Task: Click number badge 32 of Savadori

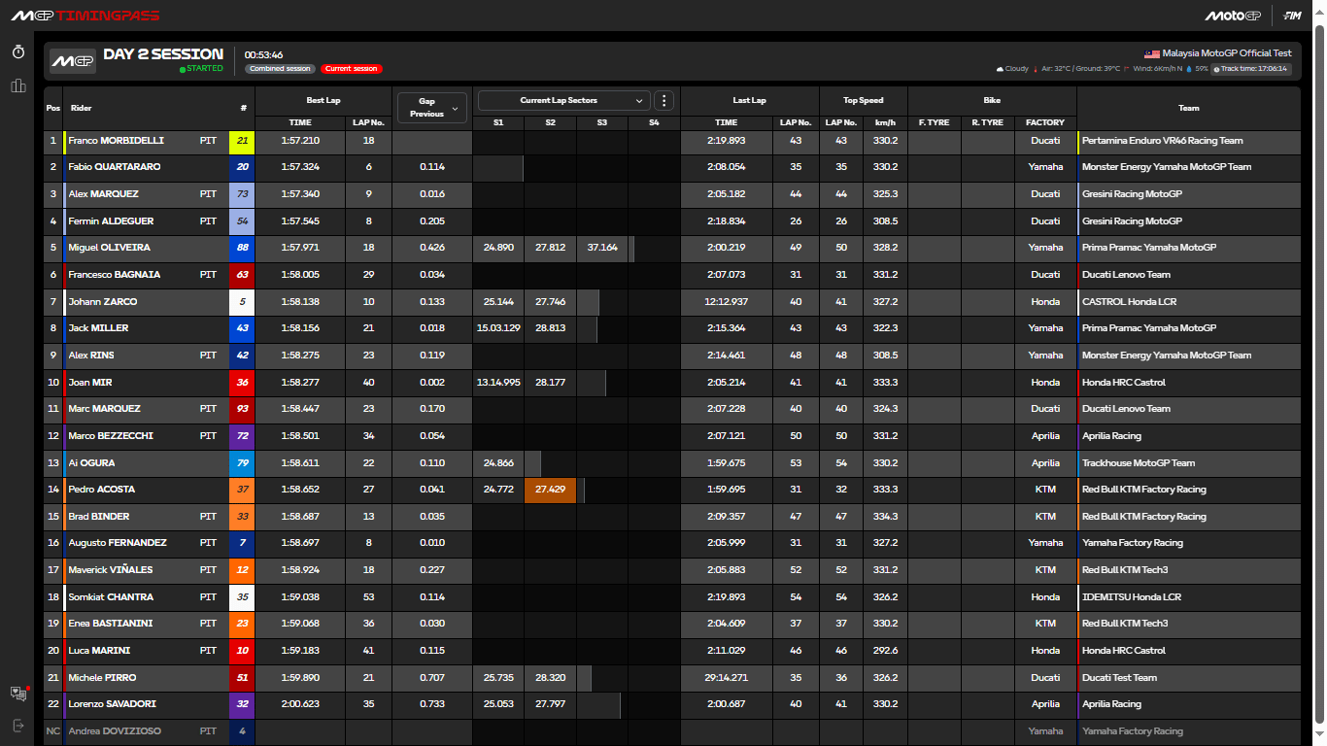Action: point(242,704)
